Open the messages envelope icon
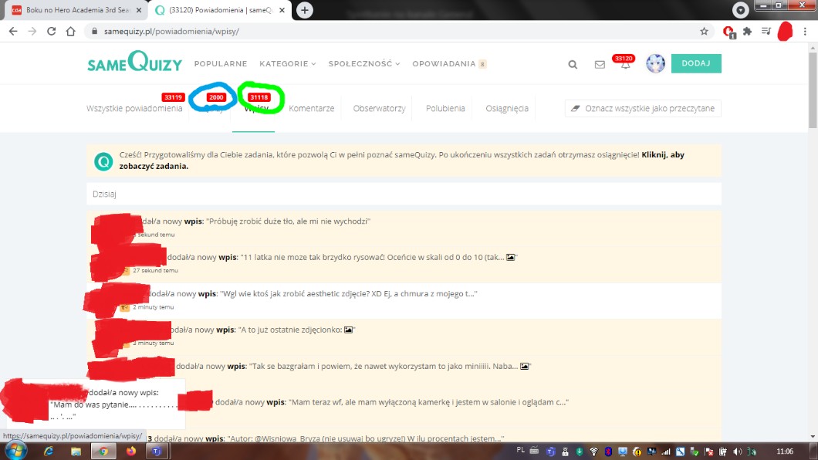The image size is (818, 460). 600,65
